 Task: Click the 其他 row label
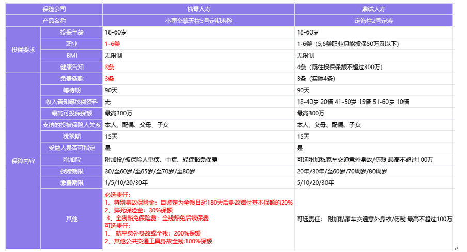click(x=71, y=219)
